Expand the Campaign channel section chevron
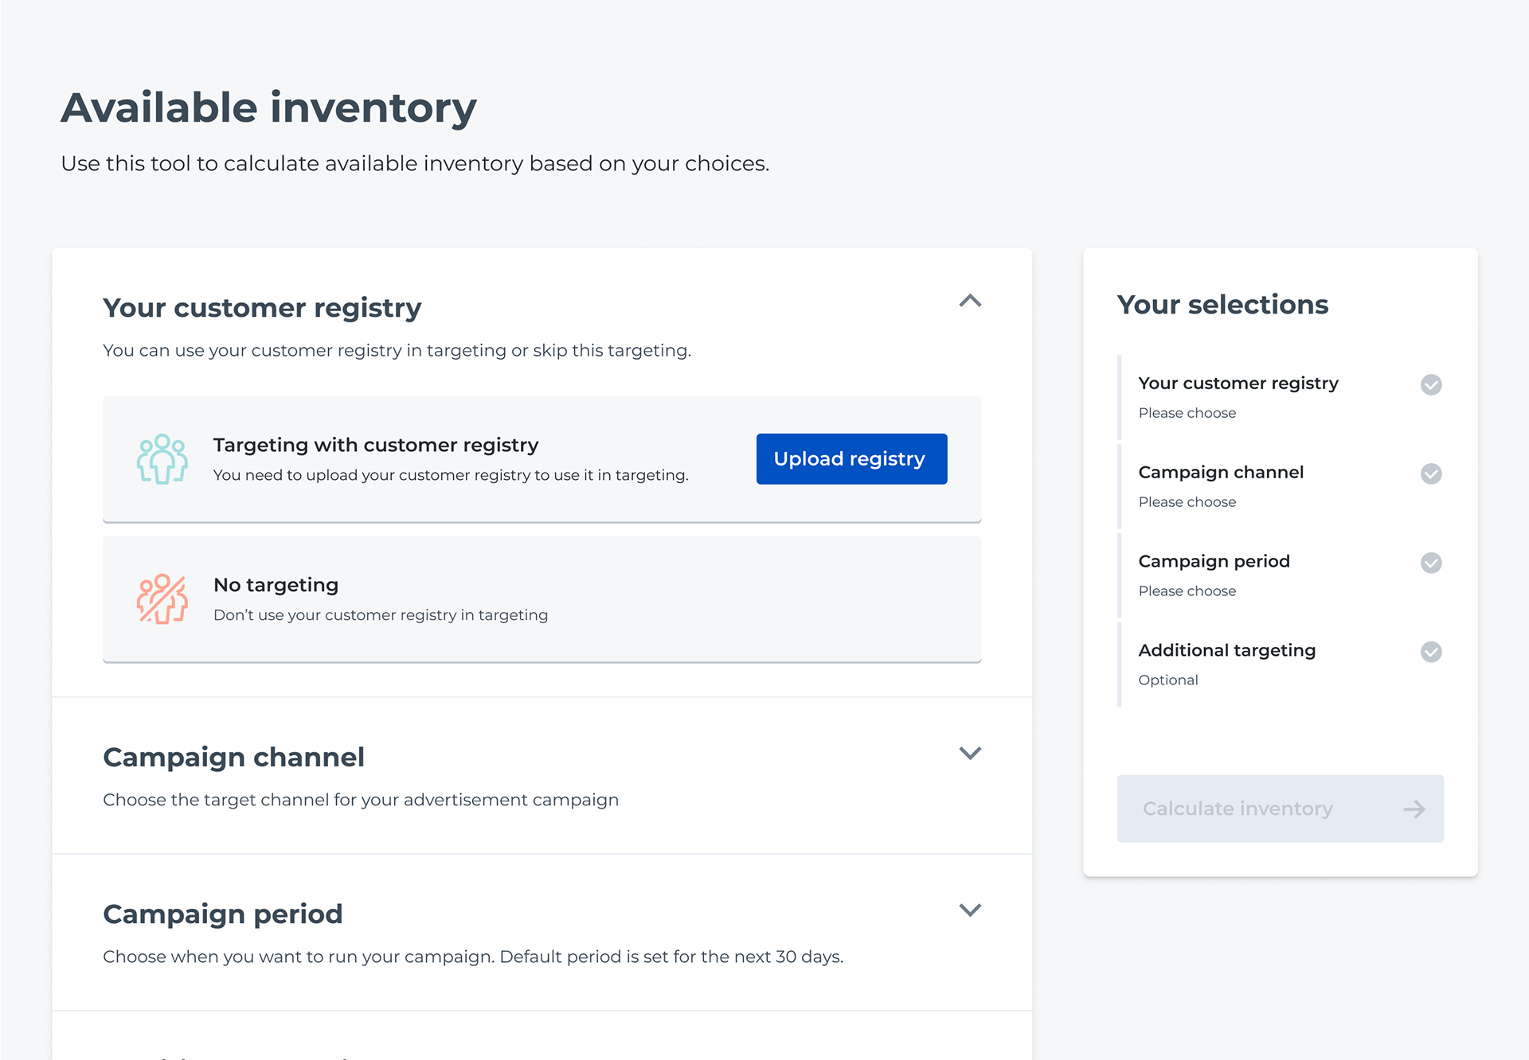This screenshot has width=1529, height=1060. point(970,753)
